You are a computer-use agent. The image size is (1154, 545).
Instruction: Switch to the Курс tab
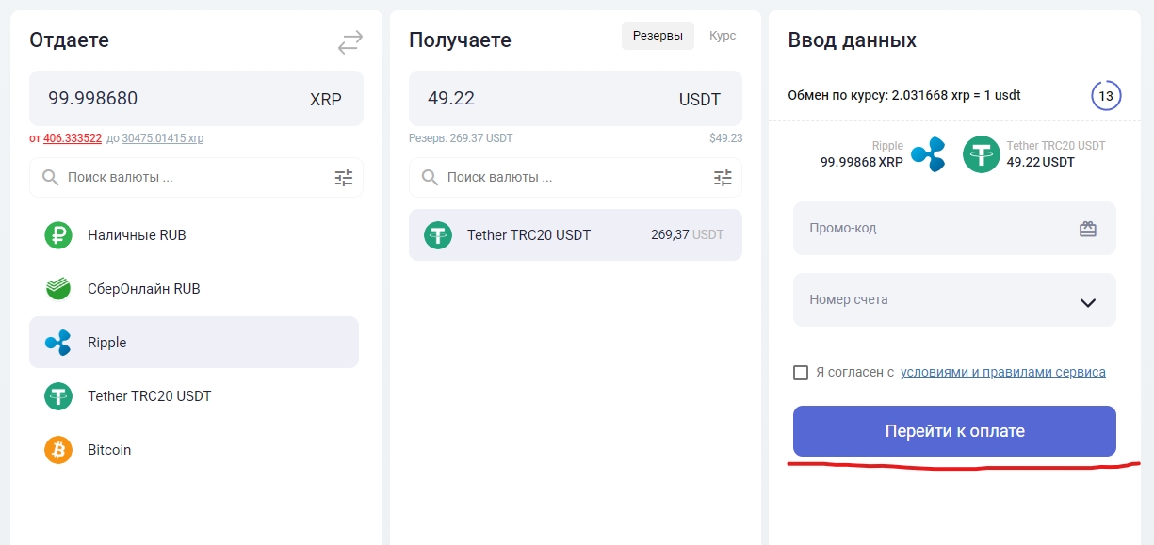click(723, 36)
